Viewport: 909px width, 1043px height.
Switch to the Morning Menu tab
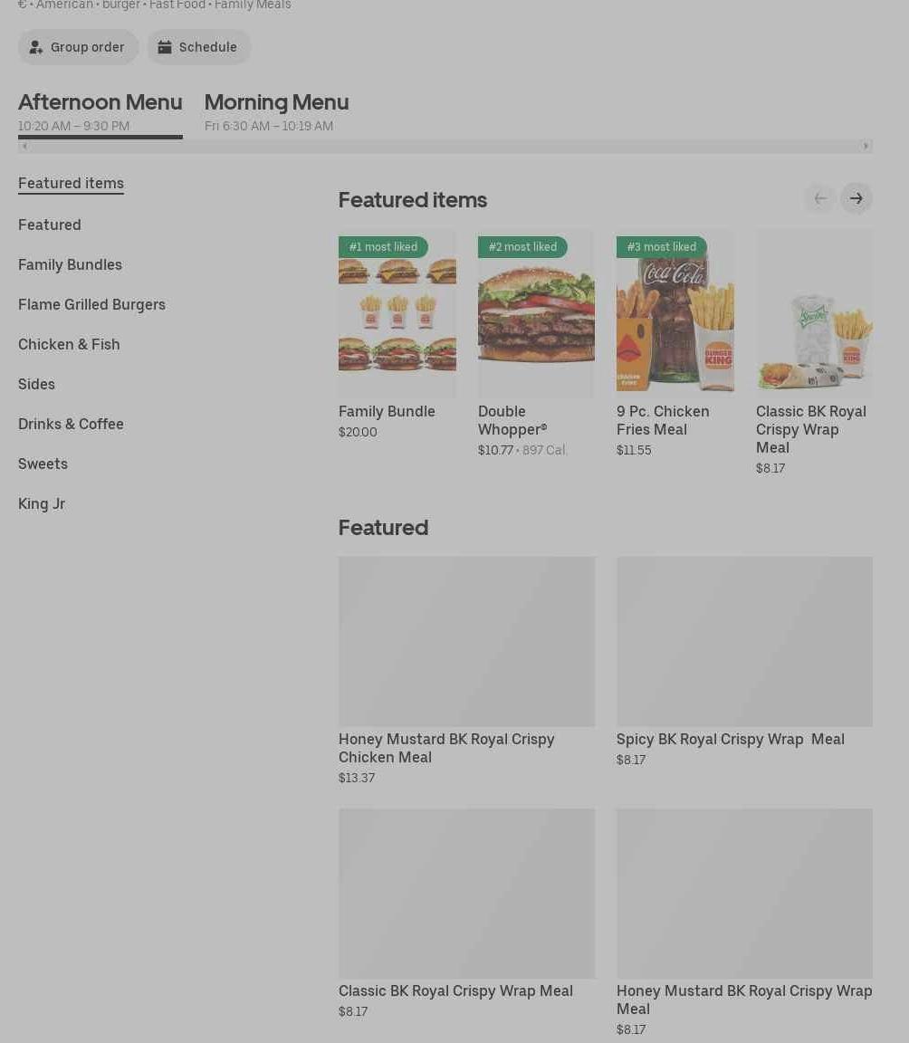(x=277, y=111)
